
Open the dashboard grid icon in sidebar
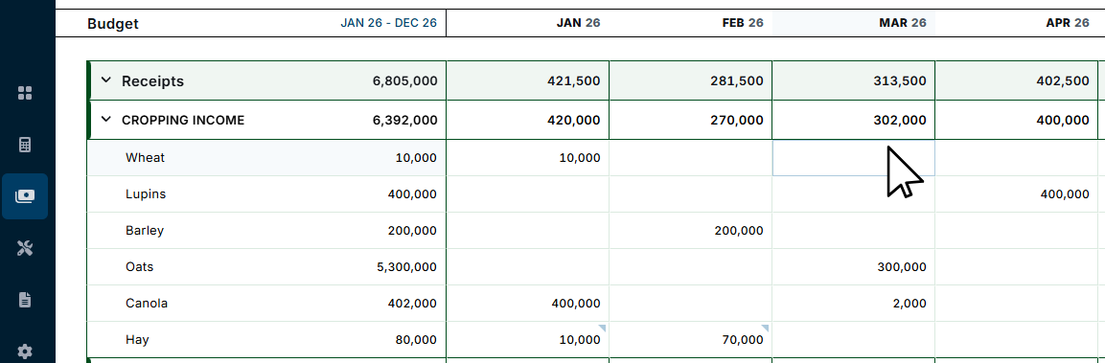(x=25, y=93)
